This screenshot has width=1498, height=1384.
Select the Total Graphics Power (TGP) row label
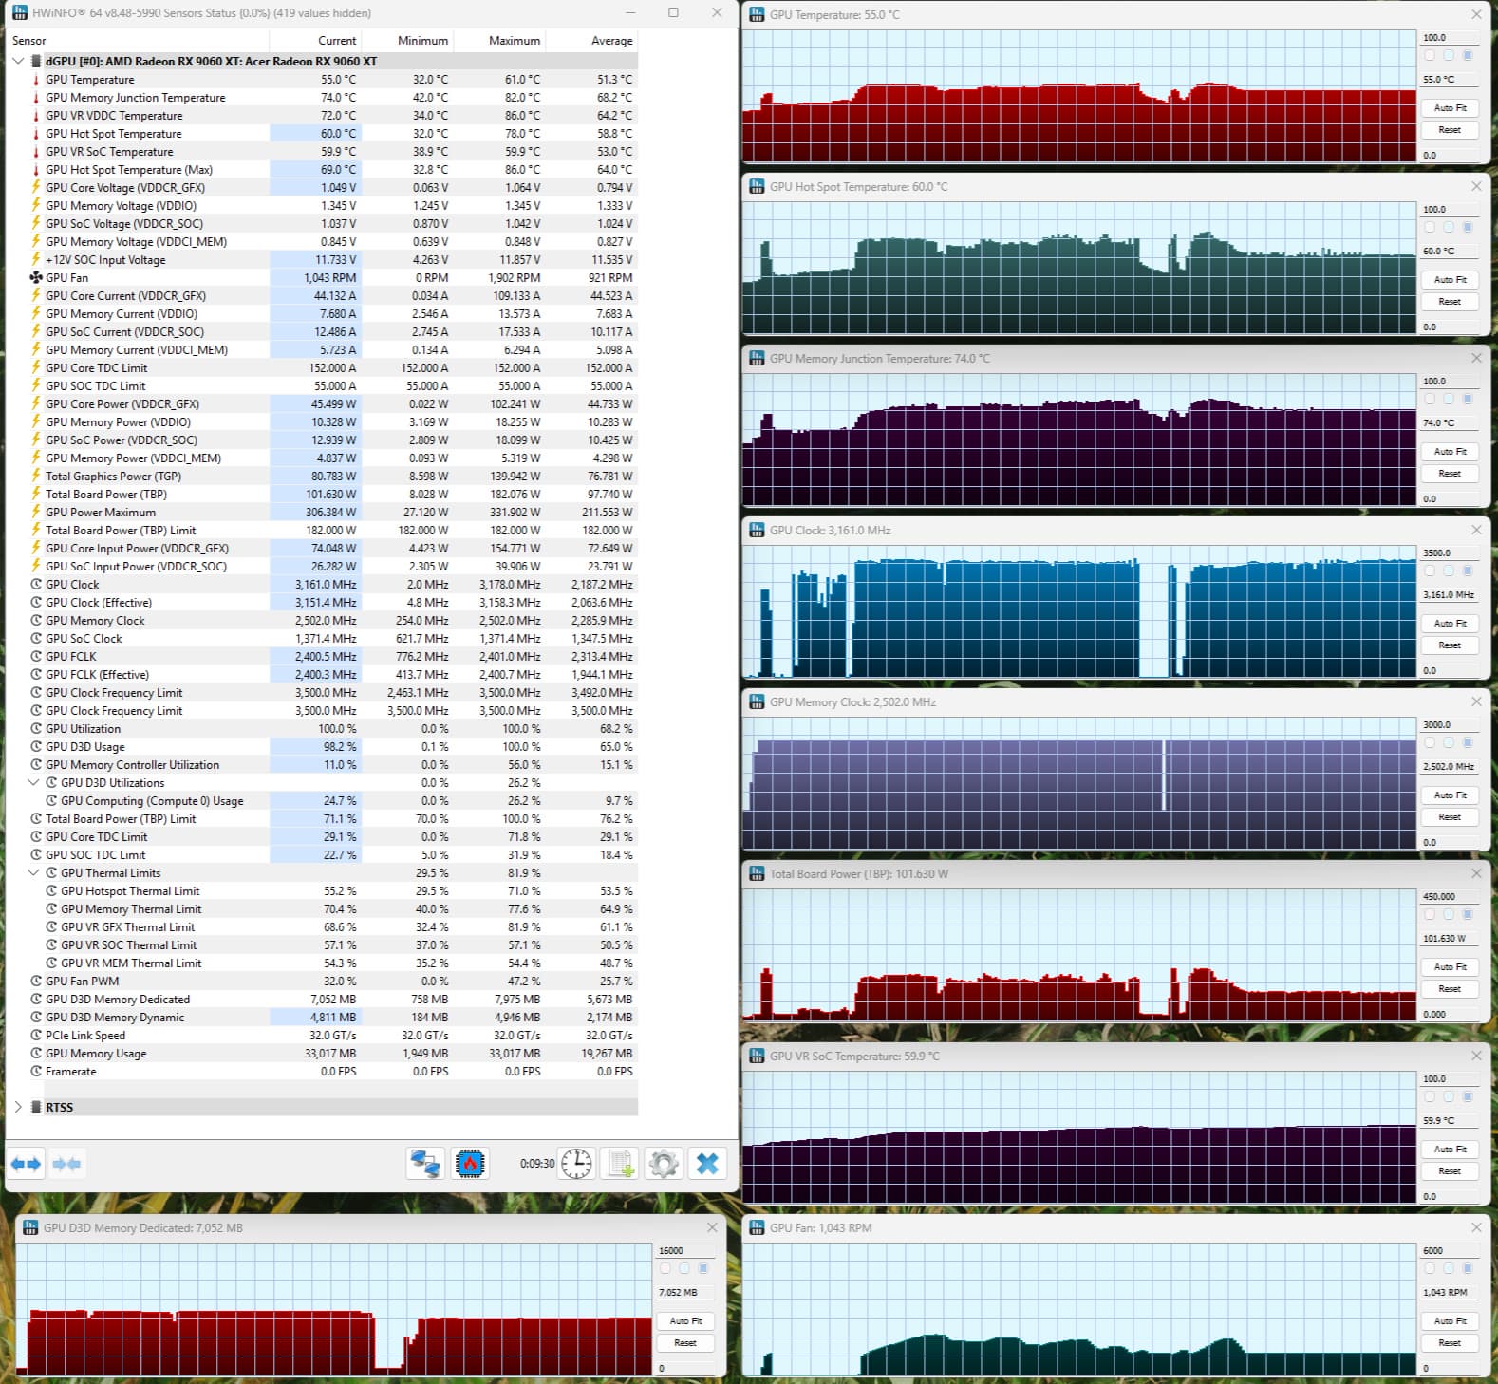pyautogui.click(x=113, y=477)
